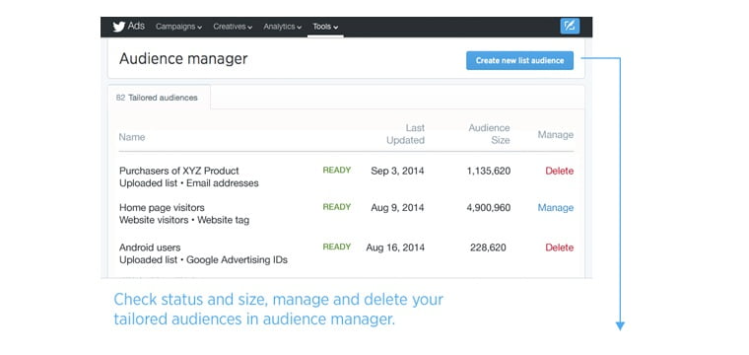This screenshot has height=355, width=749.
Task: Click Website visitors • Website tag subtitle
Action: [x=184, y=220]
